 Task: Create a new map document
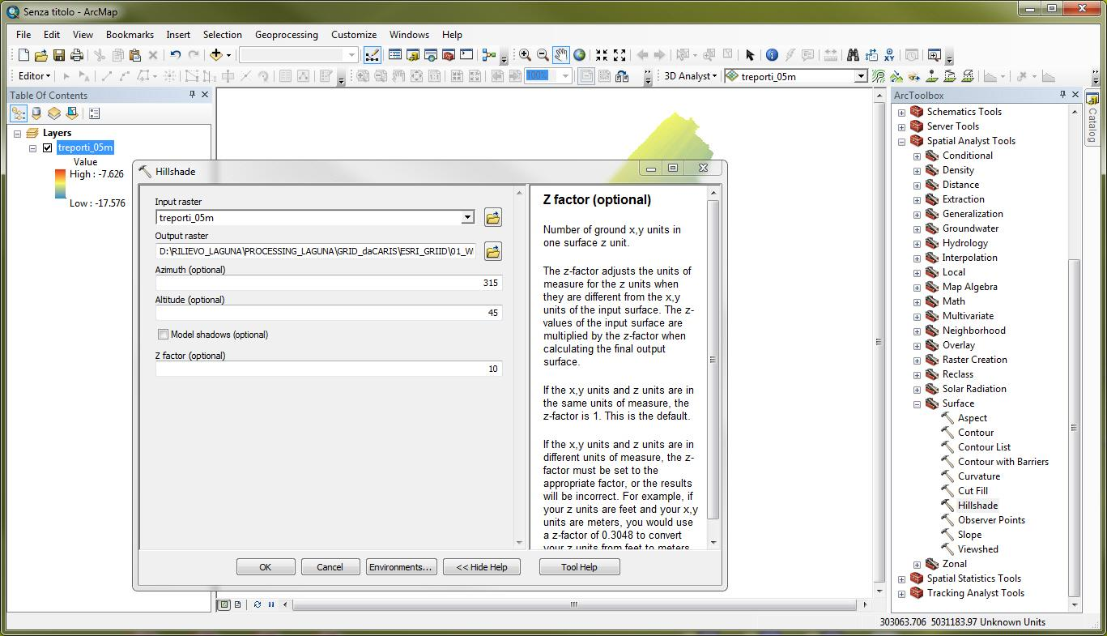pyautogui.click(x=23, y=55)
